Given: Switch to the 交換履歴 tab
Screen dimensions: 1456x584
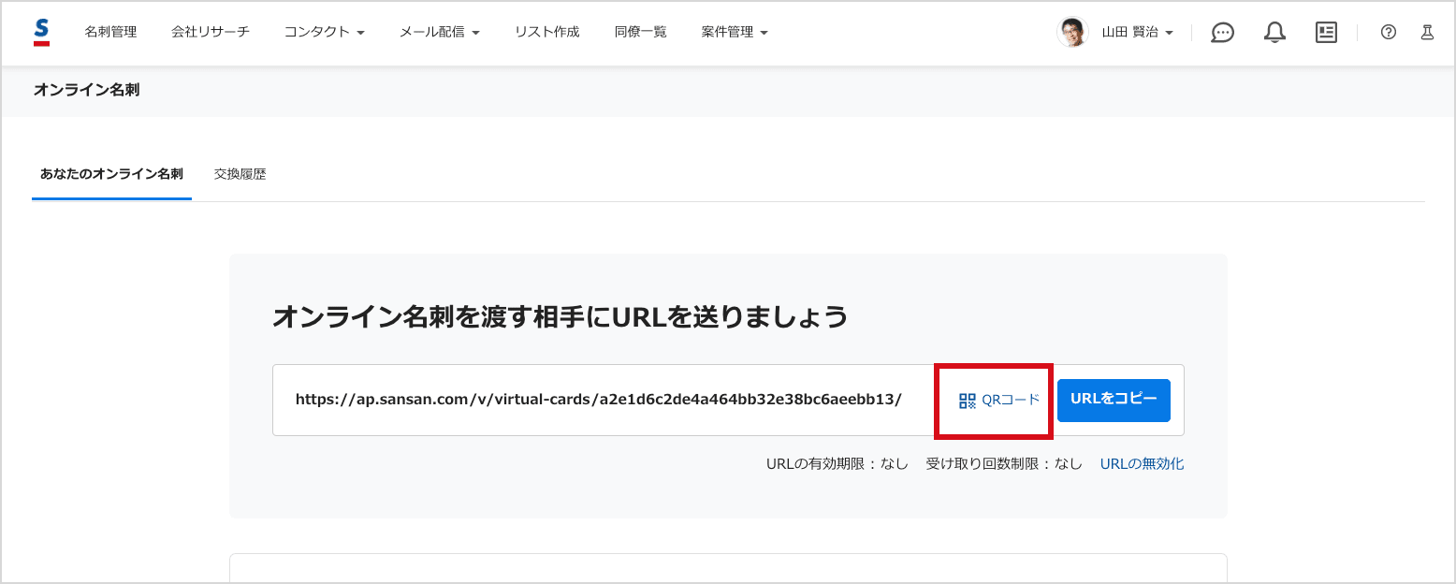Looking at the screenshot, I should pos(240,174).
